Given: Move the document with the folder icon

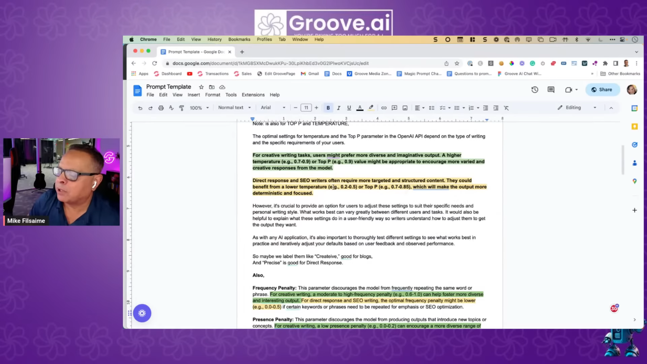Looking at the screenshot, I should 212,87.
